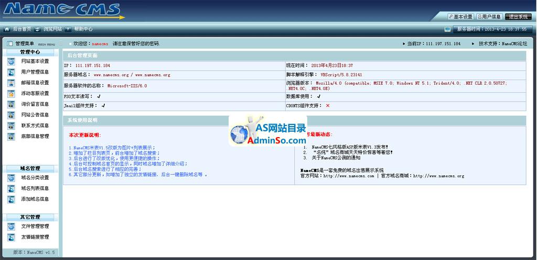Click the 服务器时间 clock display
This screenshot has height=260, width=537.
pyautogui.click(x=492, y=29)
